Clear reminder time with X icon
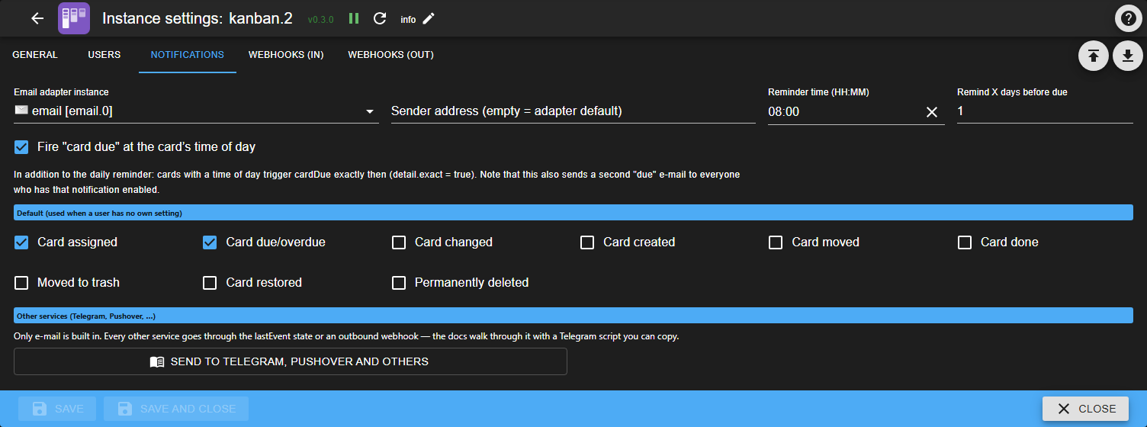 931,112
